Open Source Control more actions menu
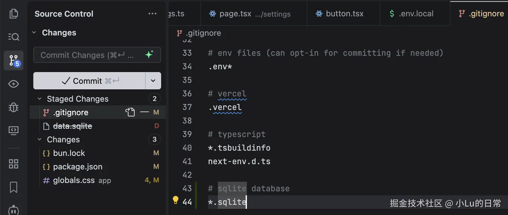The image size is (508, 215). click(x=152, y=14)
